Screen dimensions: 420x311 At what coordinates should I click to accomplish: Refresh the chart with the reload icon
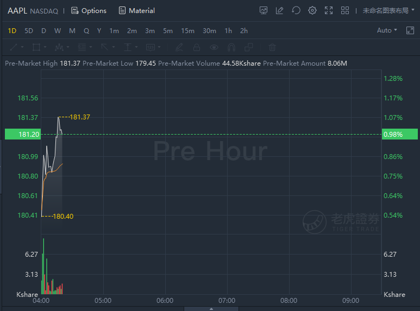click(x=296, y=11)
